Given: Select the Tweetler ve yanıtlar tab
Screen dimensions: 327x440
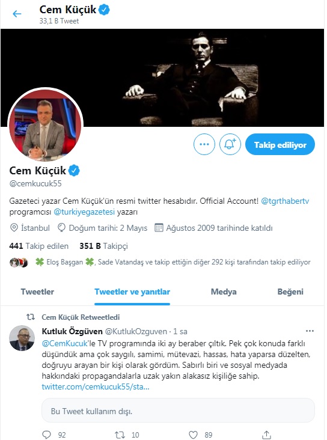Looking at the screenshot, I should click(x=132, y=292).
